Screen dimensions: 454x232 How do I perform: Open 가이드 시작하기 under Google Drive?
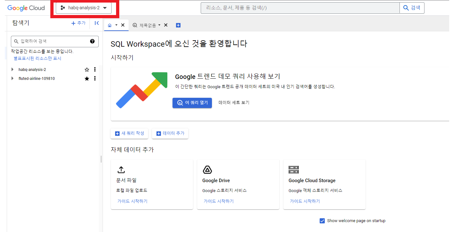pos(219,201)
